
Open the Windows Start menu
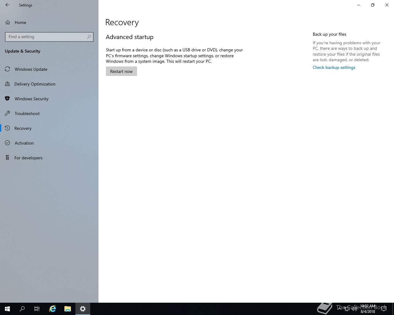point(7,309)
